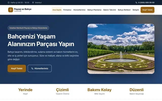Click the 'Yerinde' Keşif feature

[x=25, y=91]
